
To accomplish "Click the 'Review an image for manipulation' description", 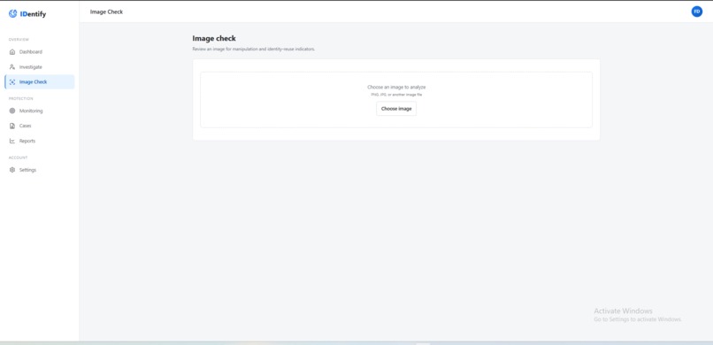I will point(254,49).
